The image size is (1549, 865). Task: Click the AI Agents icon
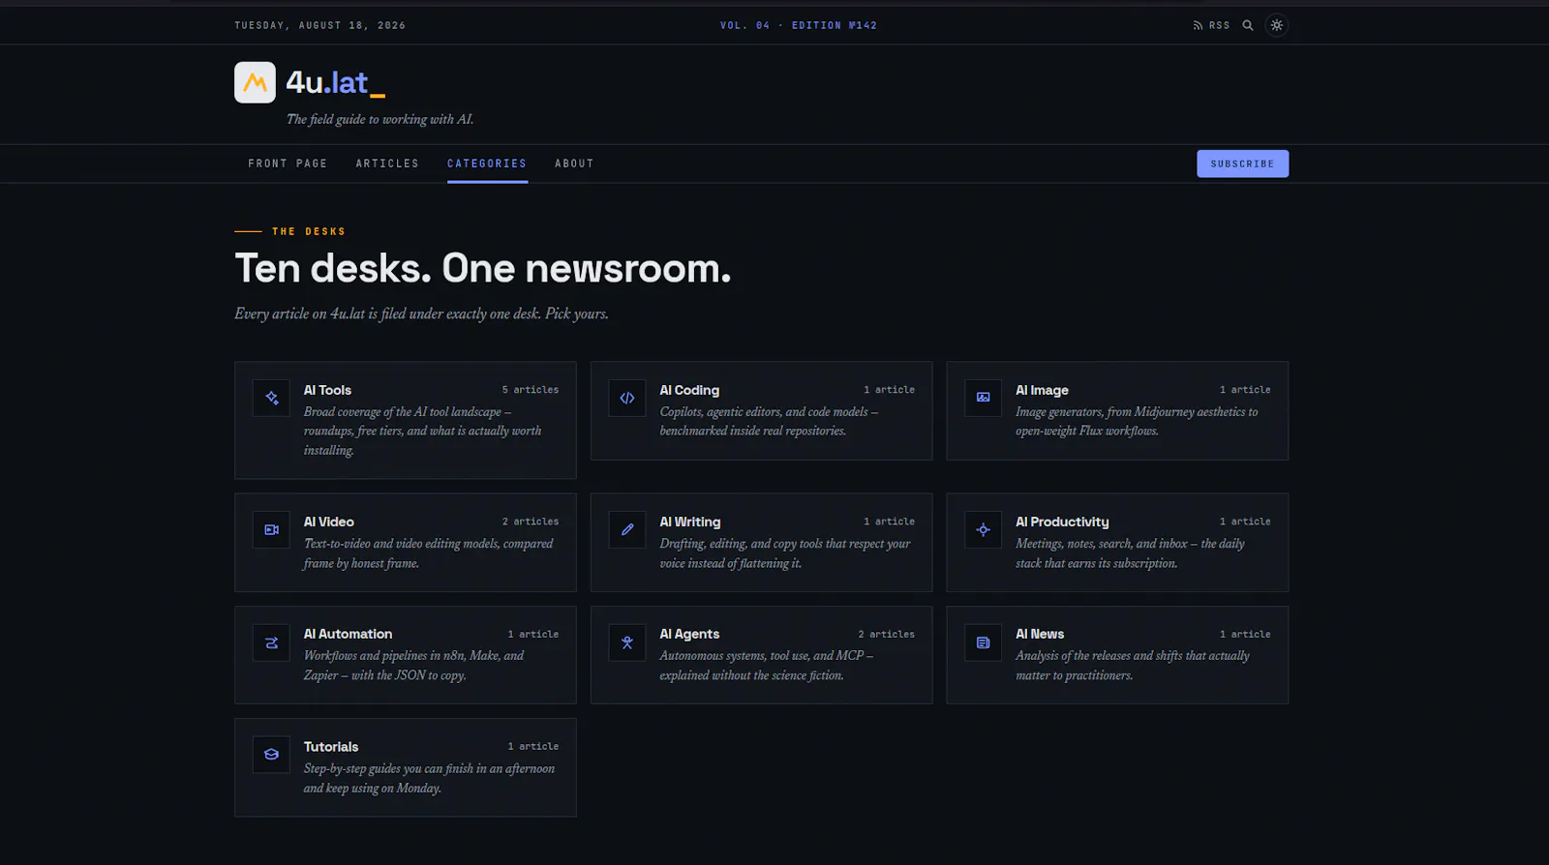pos(627,642)
